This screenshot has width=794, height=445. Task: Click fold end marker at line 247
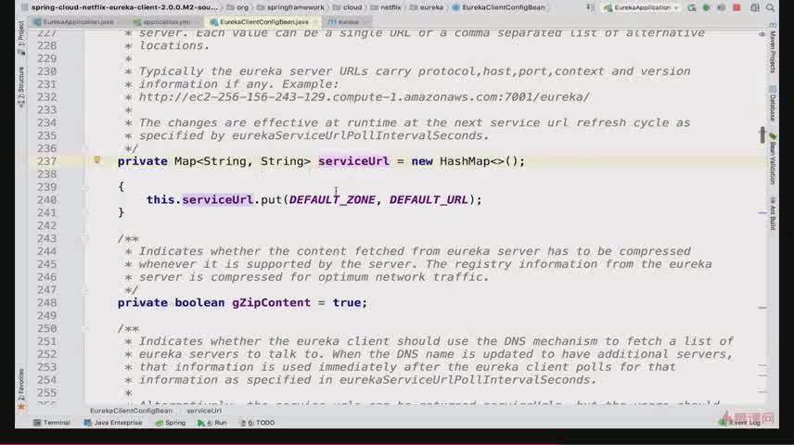85,290
